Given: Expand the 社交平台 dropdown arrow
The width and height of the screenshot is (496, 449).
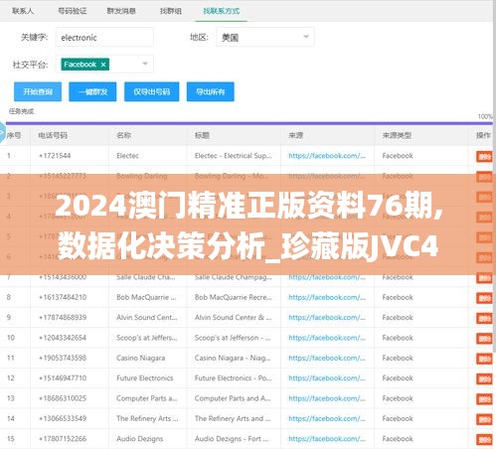Looking at the screenshot, I should pos(145,64).
